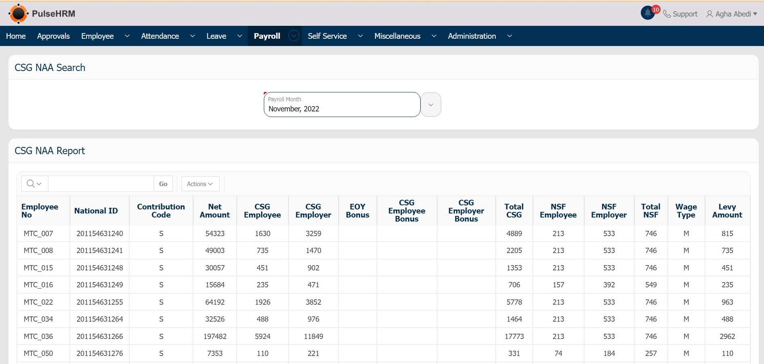
Task: Expand the Administration menu chevron
Action: tap(509, 36)
